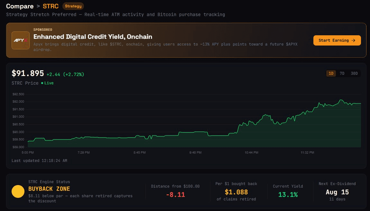
Task: Click the green Live status indicator
Action: [47, 83]
